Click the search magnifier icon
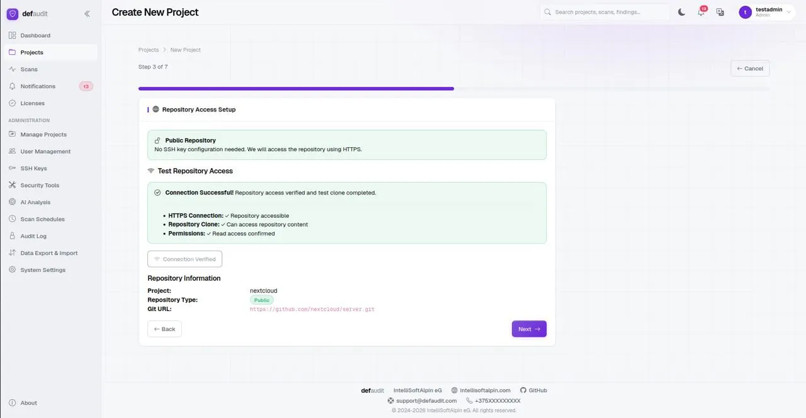Image resolution: width=806 pixels, height=418 pixels. tap(548, 12)
